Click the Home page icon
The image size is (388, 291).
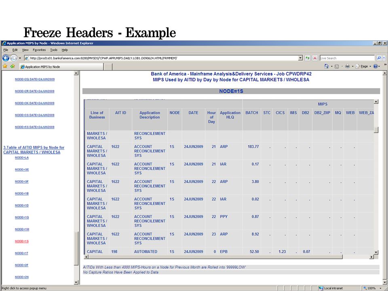point(327,66)
